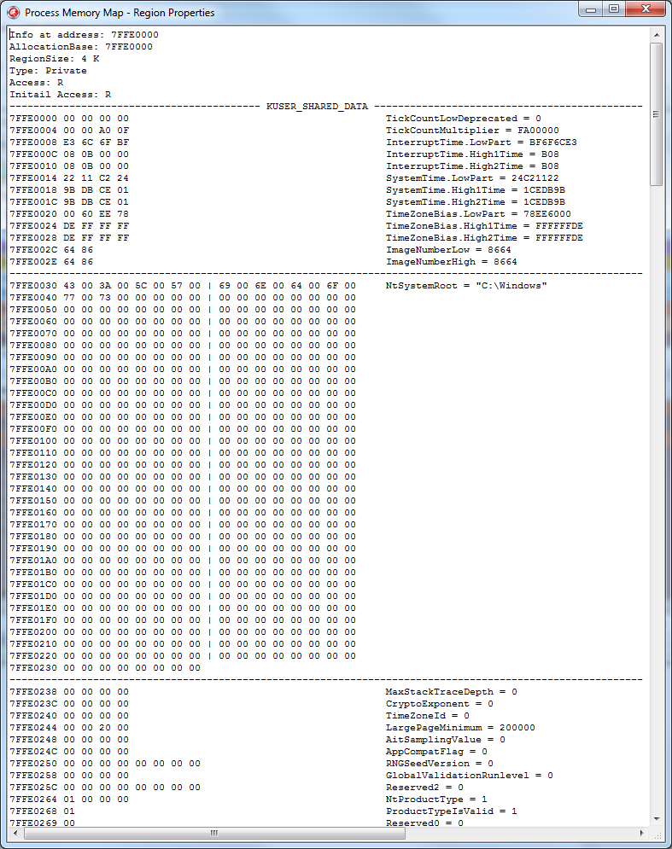The width and height of the screenshot is (672, 849).
Task: Click 'InterruptTime.LowPart = BF6F6CE3' text
Action: (482, 142)
